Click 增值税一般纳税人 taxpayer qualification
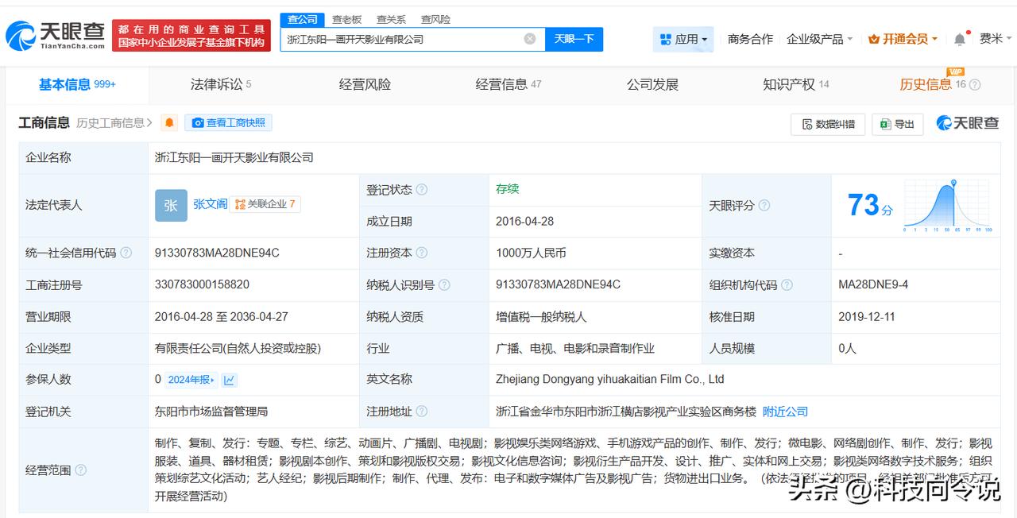Image resolution: width=1017 pixels, height=518 pixels. 541,316
